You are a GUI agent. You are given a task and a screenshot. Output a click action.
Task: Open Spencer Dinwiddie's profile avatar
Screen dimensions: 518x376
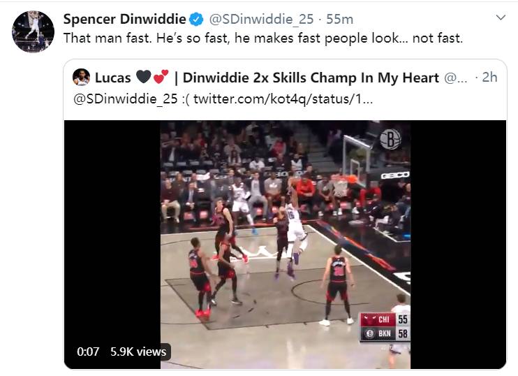tap(33, 31)
